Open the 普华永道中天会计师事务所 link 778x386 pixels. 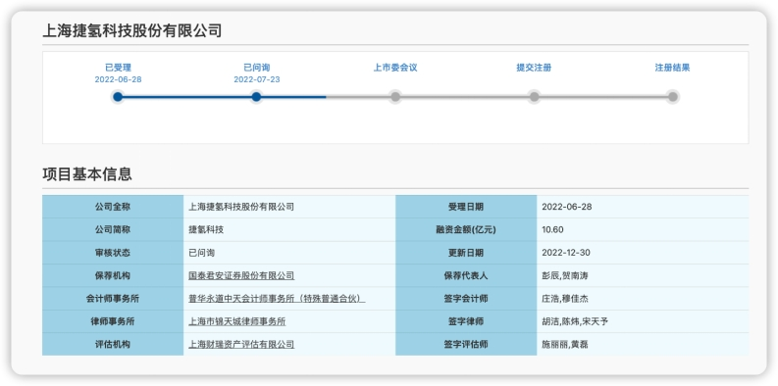pos(277,299)
